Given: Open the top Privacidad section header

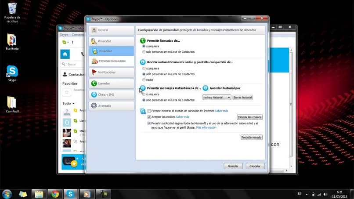Looking at the screenshot, I should 112,41.
